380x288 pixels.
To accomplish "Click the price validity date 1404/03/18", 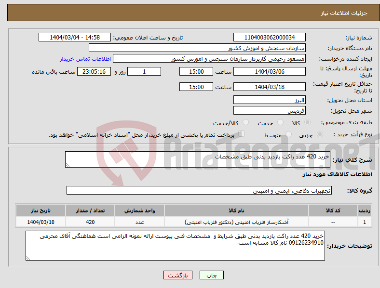I will (x=269, y=87).
